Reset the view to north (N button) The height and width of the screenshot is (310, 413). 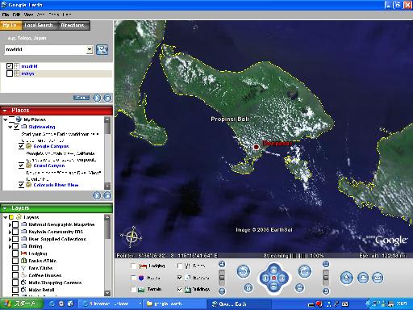click(x=248, y=288)
